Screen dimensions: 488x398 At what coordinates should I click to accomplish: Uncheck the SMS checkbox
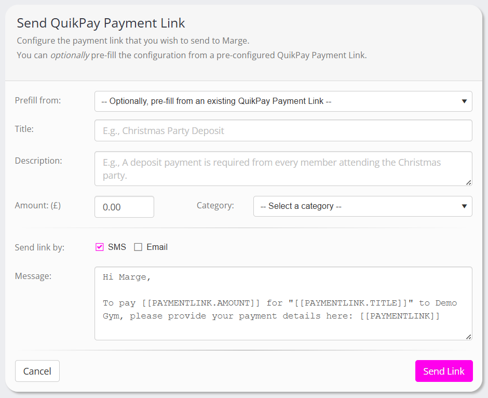(x=100, y=247)
